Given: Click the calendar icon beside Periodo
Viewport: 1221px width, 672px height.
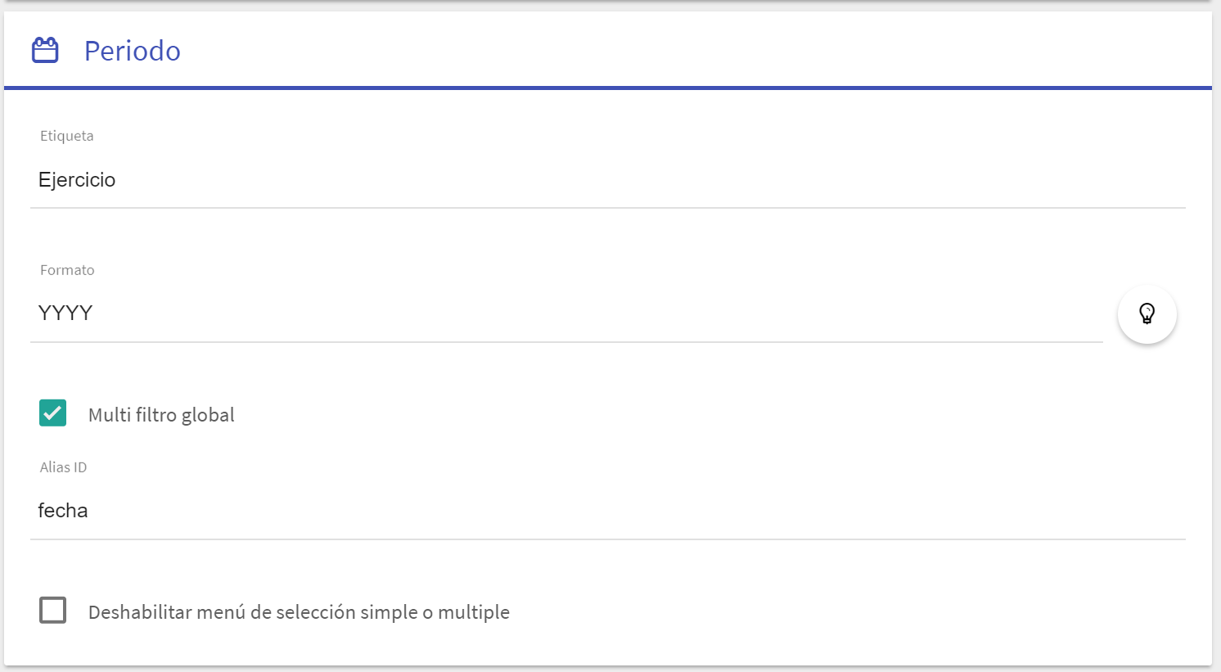Looking at the screenshot, I should click(x=45, y=50).
